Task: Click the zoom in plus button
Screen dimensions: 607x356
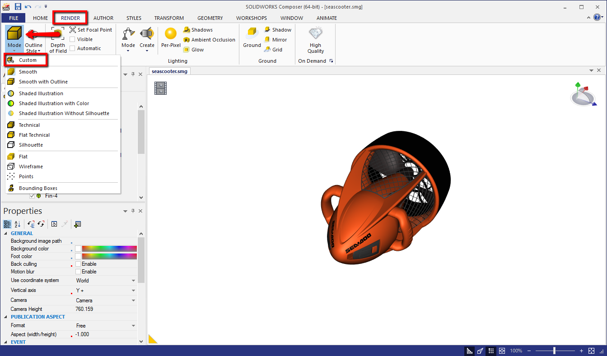Action: [582, 351]
